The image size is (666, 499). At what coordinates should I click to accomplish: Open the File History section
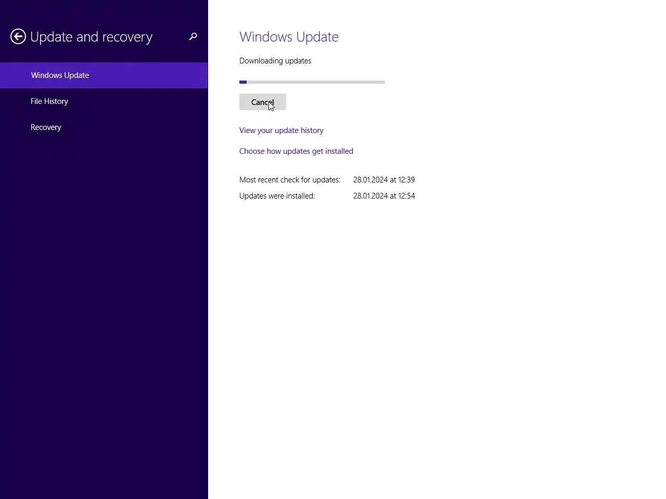pos(104,101)
